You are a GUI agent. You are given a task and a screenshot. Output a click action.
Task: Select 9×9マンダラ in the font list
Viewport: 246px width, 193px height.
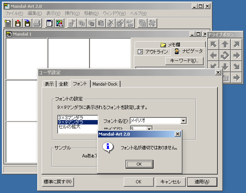[x=78, y=122]
